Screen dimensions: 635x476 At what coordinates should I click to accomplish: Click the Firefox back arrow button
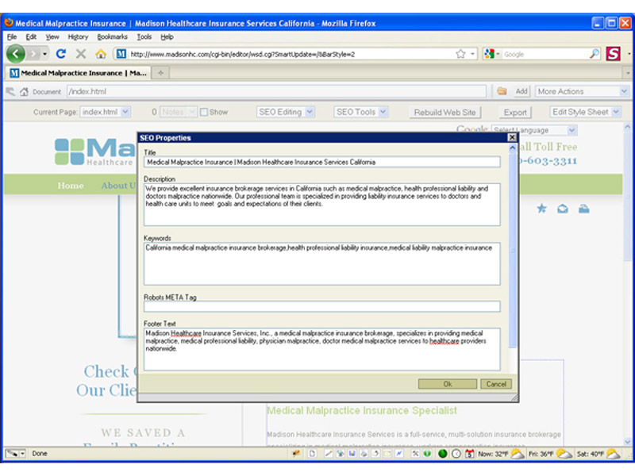pyautogui.click(x=16, y=54)
